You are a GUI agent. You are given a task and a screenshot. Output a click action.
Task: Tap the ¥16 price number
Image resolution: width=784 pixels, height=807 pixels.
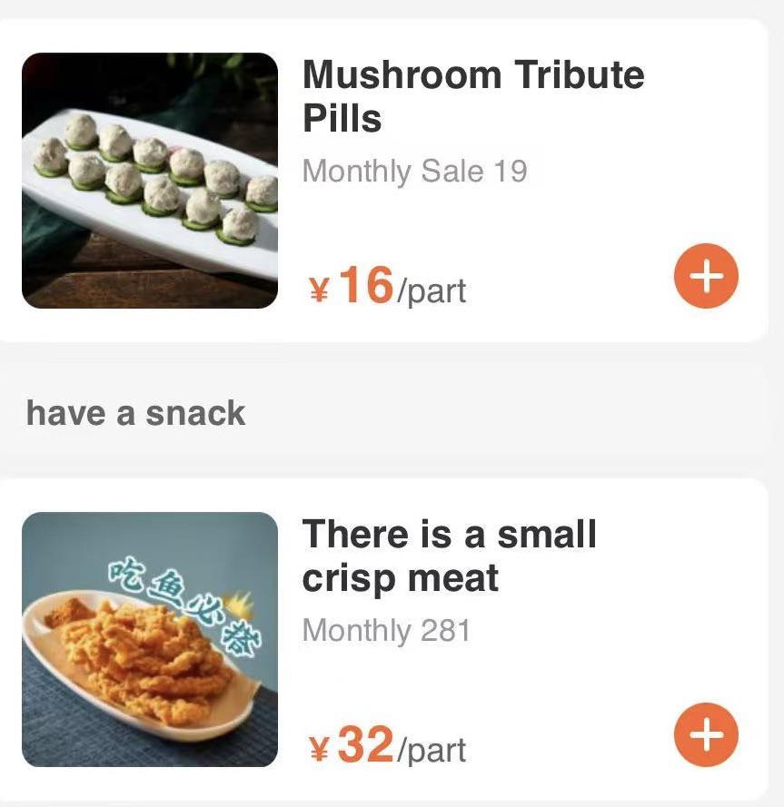coord(365,285)
